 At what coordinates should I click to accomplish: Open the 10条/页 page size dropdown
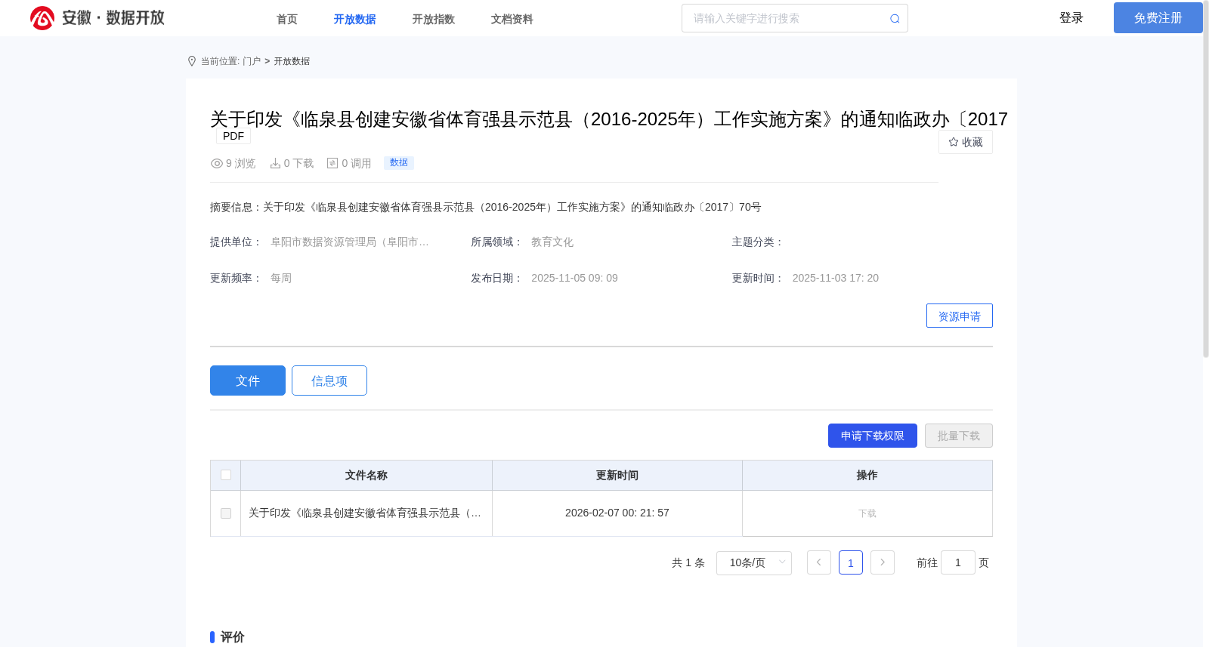click(754, 563)
